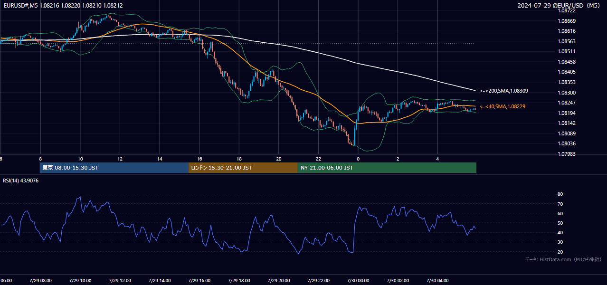
Task: Click RSI level 70 on scale
Action: coord(560,204)
